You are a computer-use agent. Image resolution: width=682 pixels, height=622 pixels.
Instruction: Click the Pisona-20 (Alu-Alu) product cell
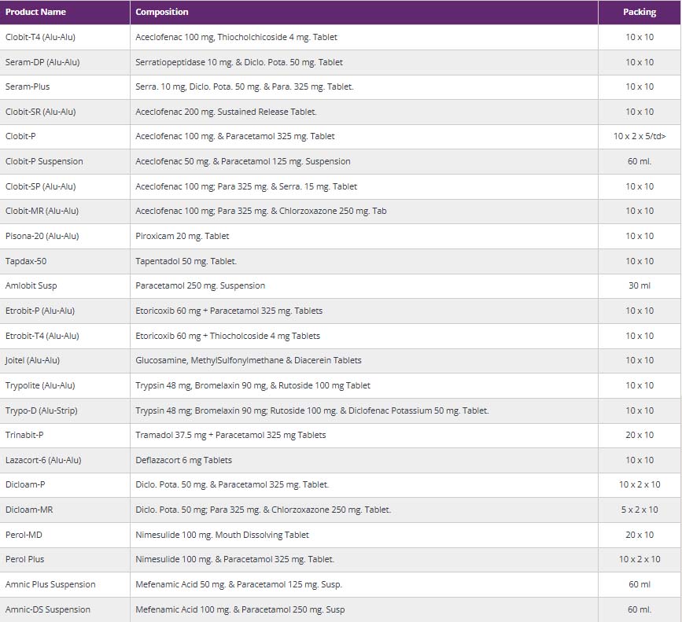click(42, 236)
